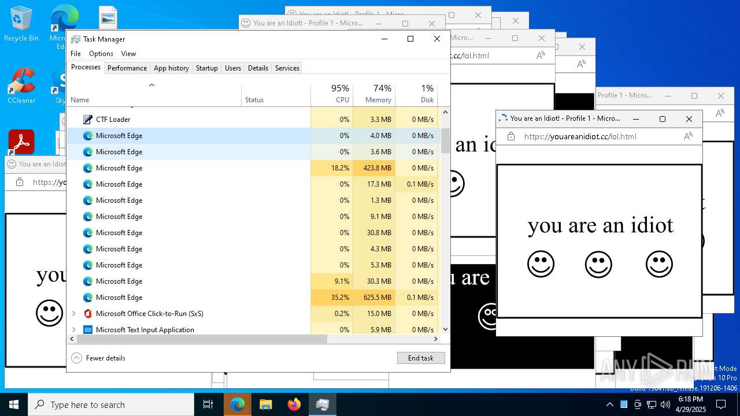This screenshot has width=740, height=416.
Task: Open the File menu in Task Manager
Action: [x=76, y=54]
